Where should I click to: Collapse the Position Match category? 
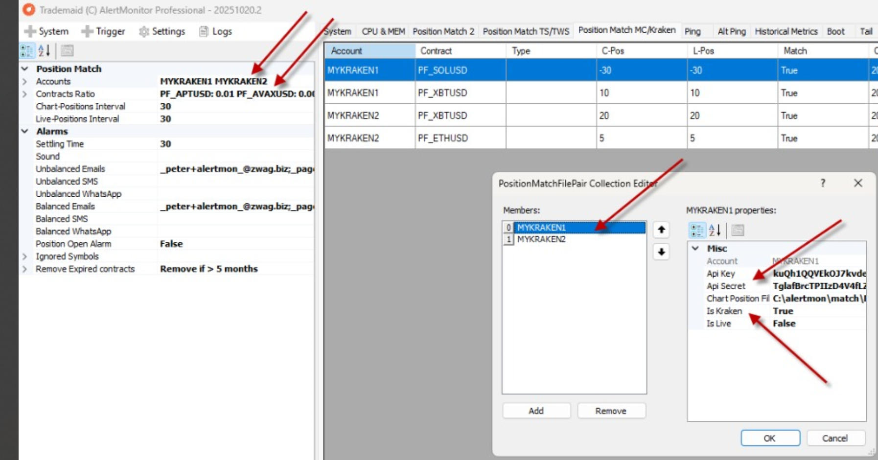(25, 69)
